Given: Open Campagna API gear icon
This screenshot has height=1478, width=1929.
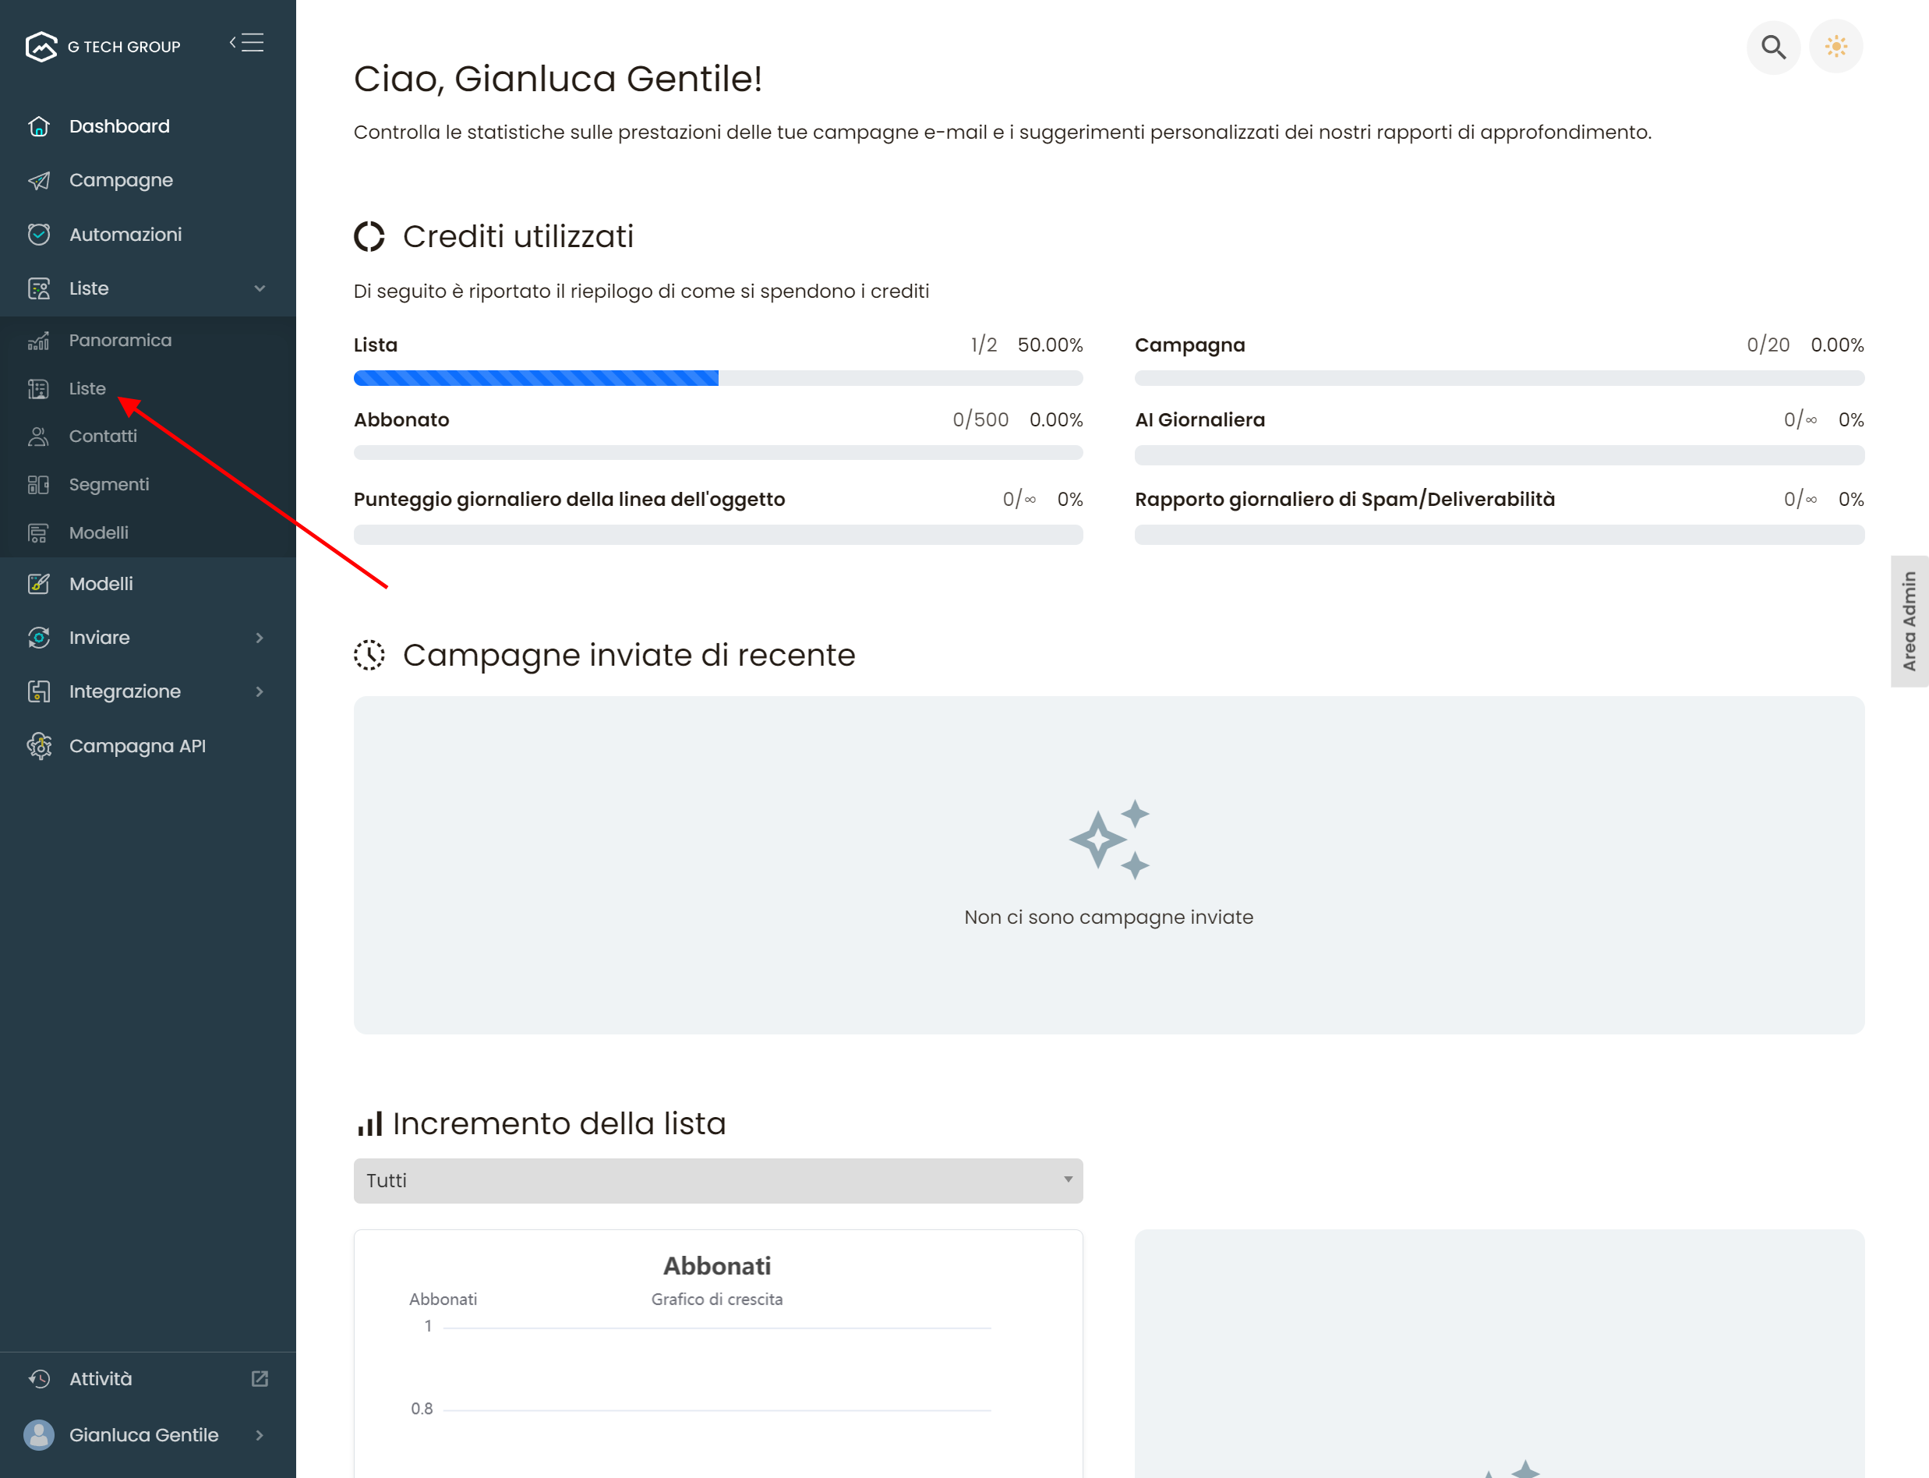Looking at the screenshot, I should point(39,746).
